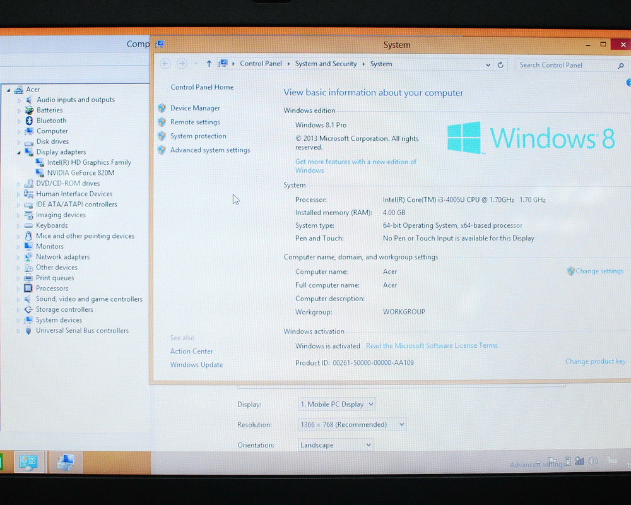Screen dimensions: 631x505
Task: Click the battery tray icon
Action: click(x=567, y=461)
